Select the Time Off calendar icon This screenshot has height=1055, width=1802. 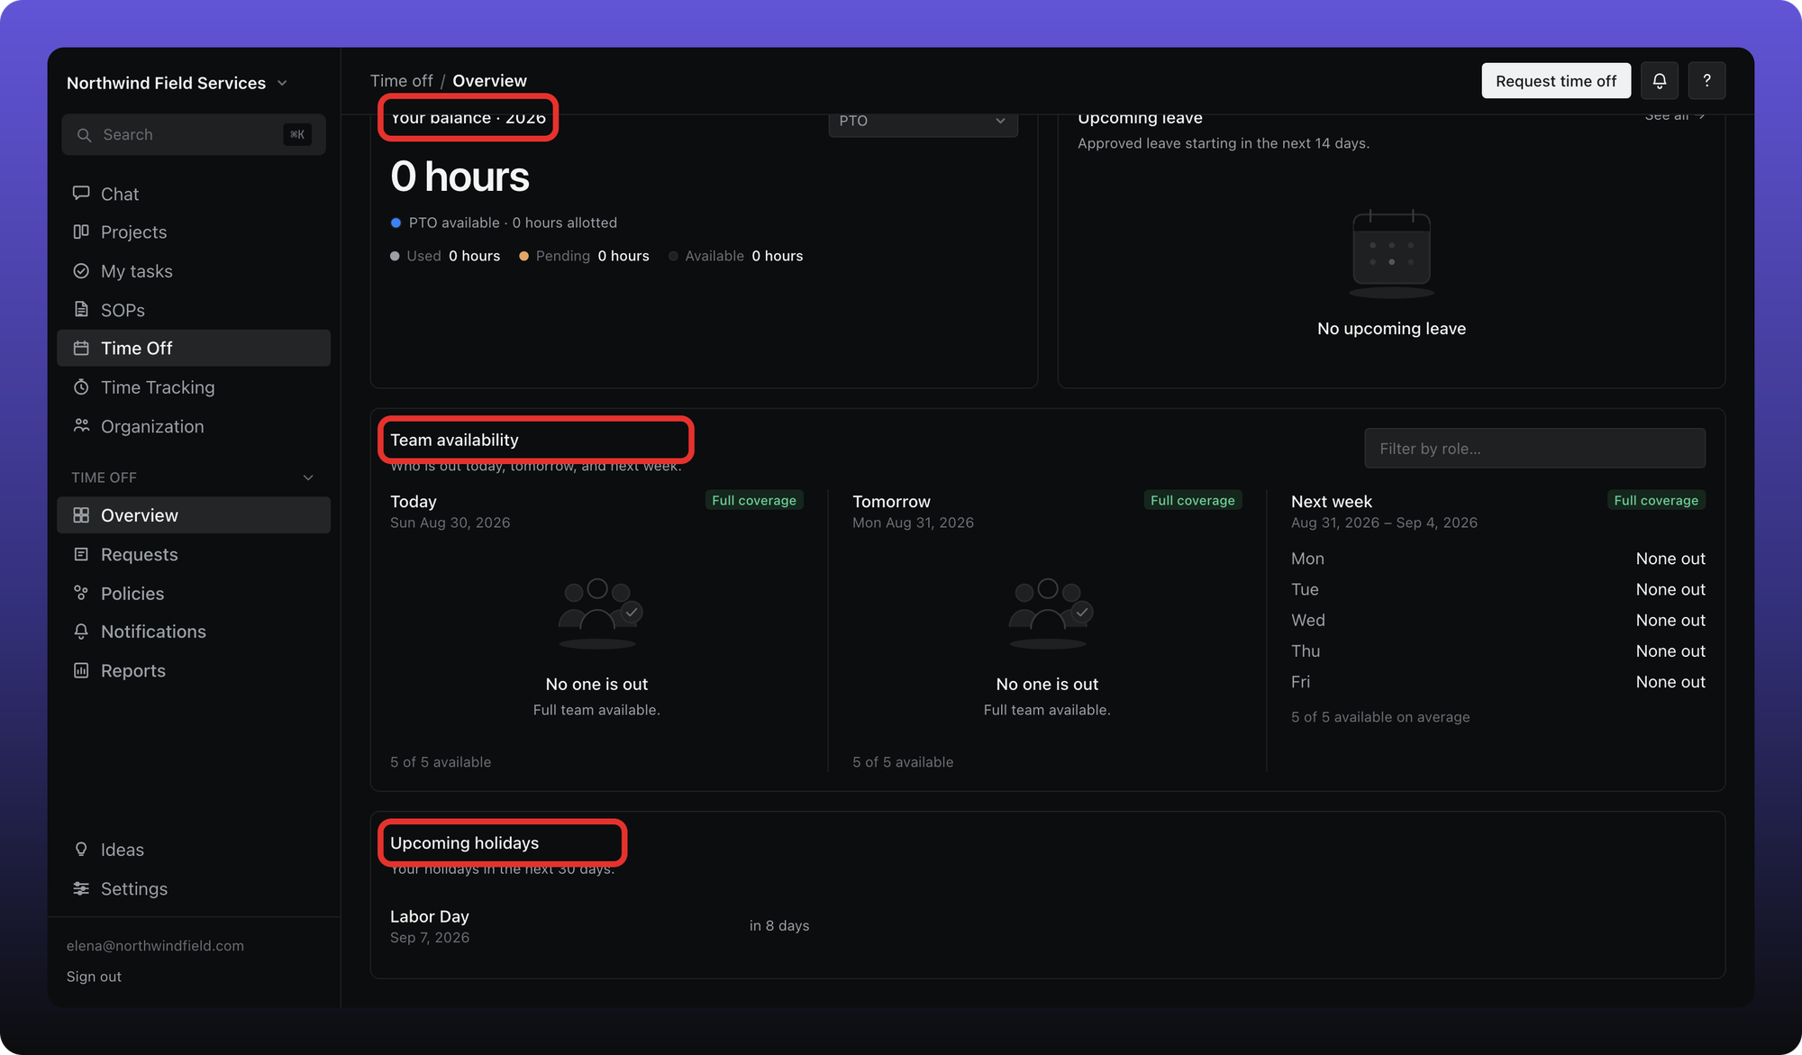pyautogui.click(x=81, y=348)
